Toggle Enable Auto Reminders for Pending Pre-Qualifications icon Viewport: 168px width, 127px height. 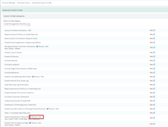point(154,109)
